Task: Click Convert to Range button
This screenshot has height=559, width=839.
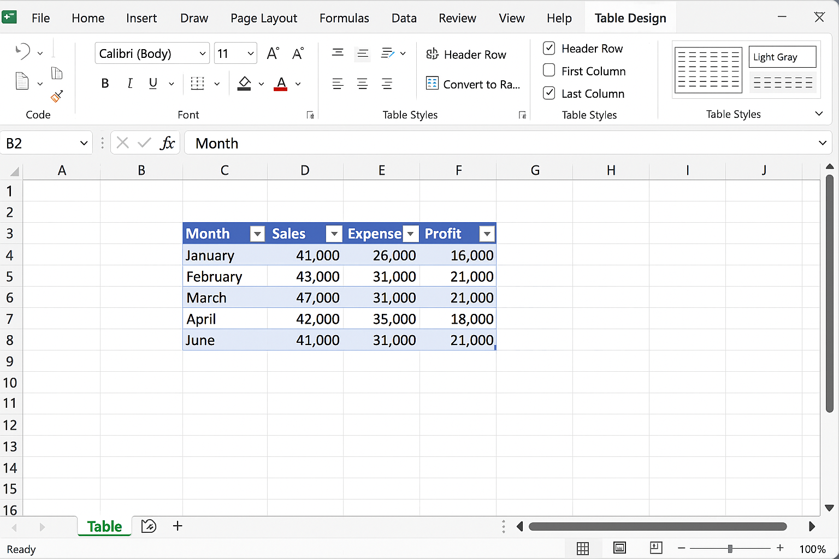Action: click(473, 84)
